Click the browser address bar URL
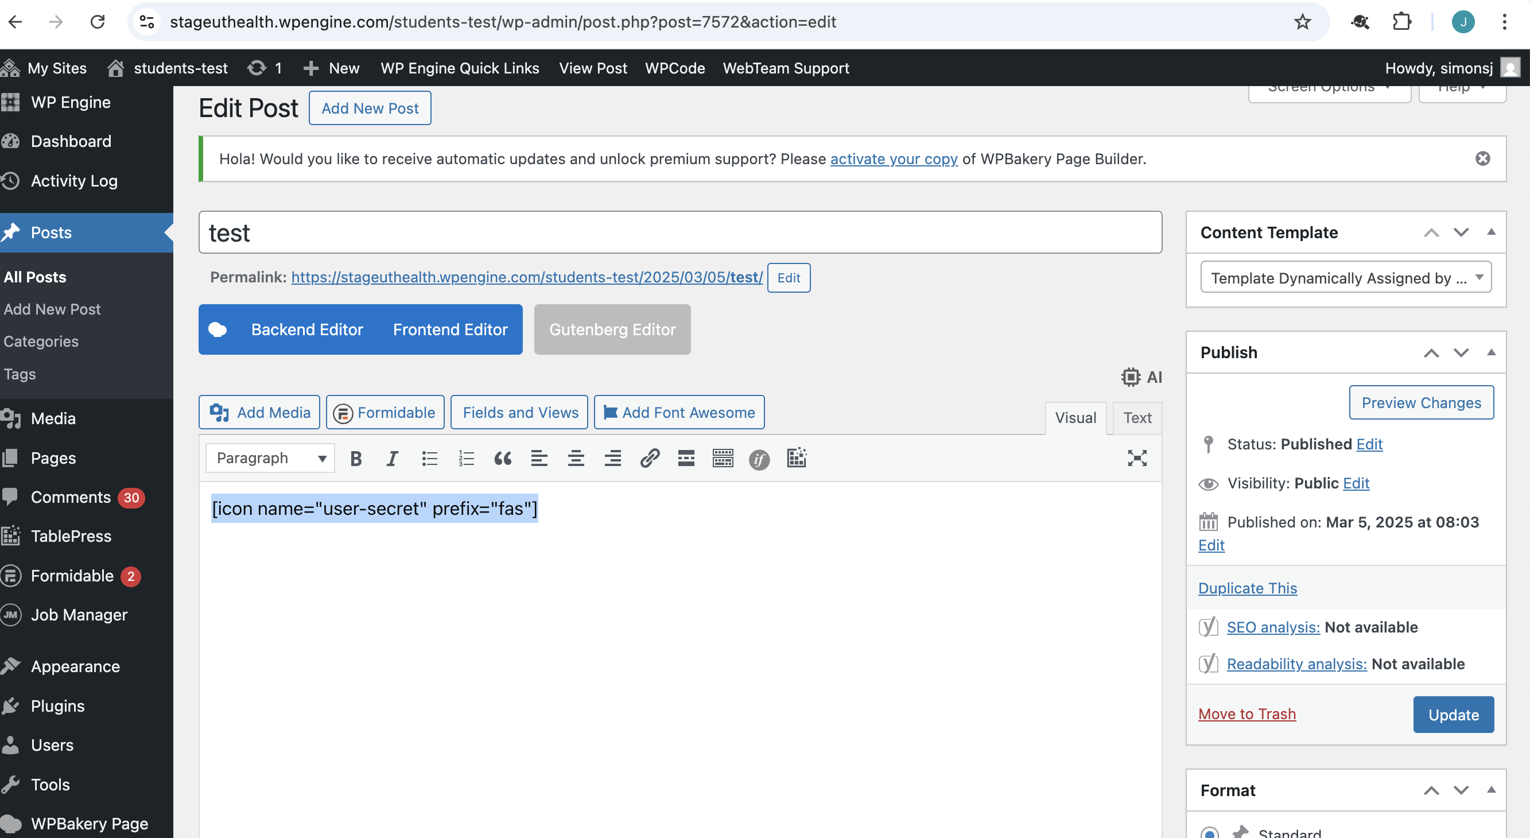1530x838 pixels. click(503, 22)
